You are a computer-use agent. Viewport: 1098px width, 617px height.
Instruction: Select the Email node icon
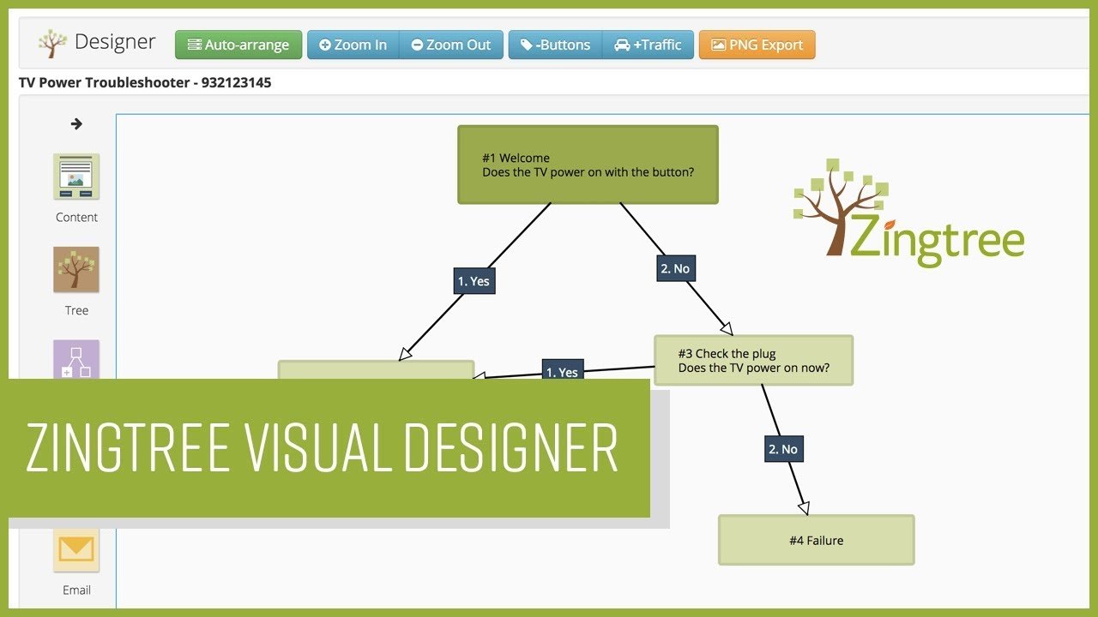(76, 549)
